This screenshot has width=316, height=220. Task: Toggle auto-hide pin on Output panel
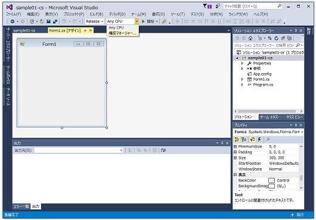click(x=222, y=143)
